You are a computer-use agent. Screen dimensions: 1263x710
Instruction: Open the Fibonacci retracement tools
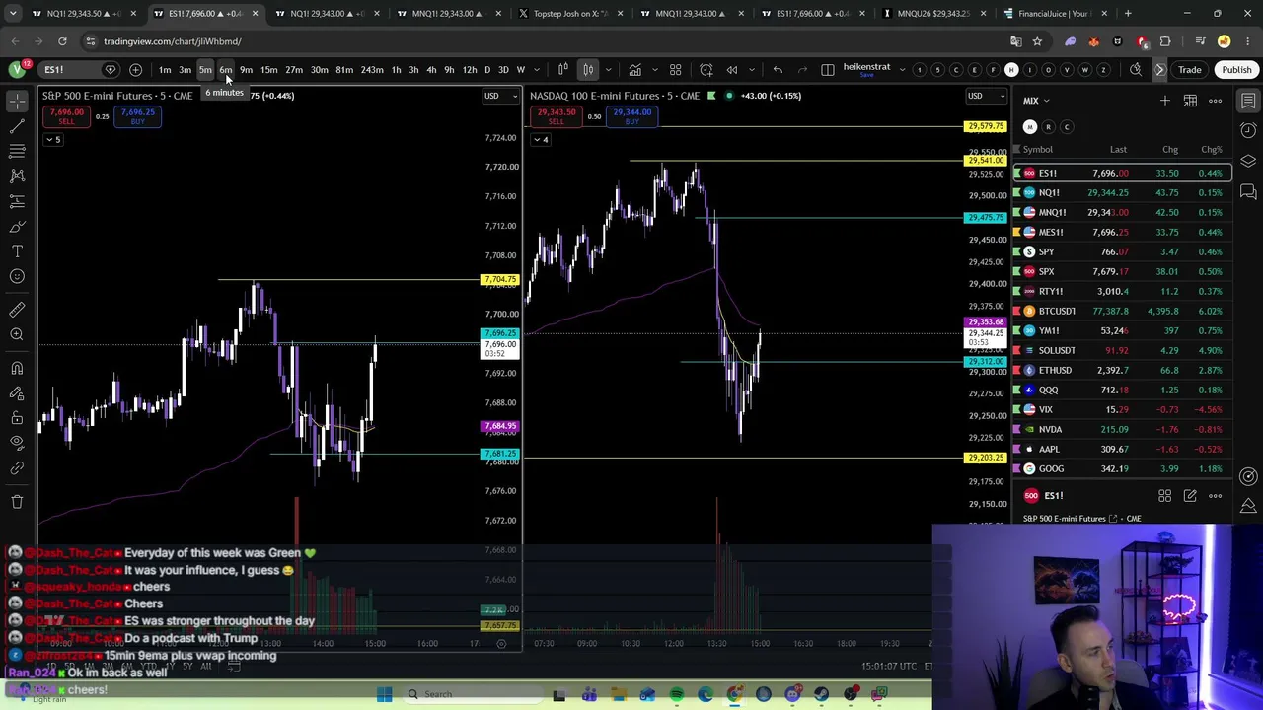(x=17, y=151)
